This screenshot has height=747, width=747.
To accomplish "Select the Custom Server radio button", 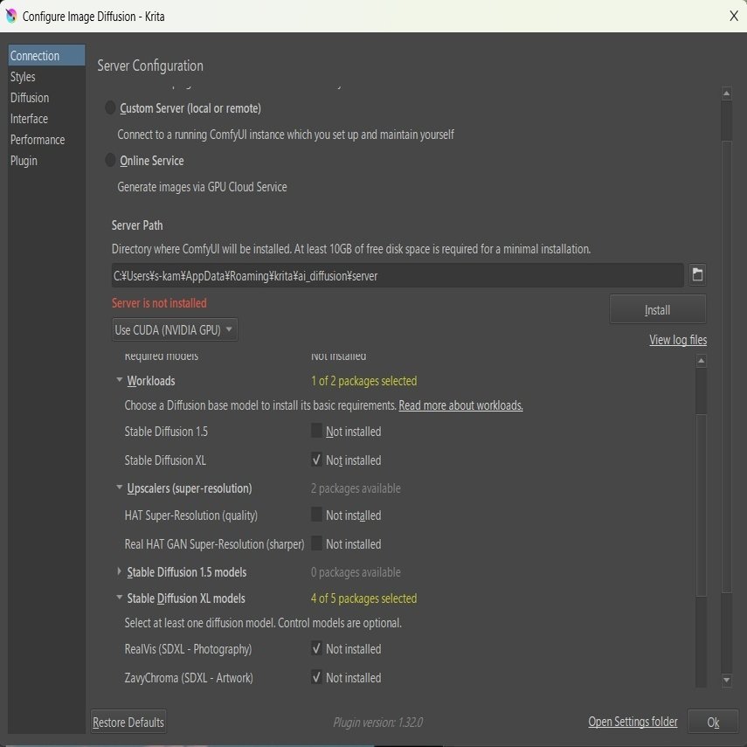I will coord(110,108).
